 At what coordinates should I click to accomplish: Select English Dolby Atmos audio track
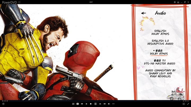(160, 32)
